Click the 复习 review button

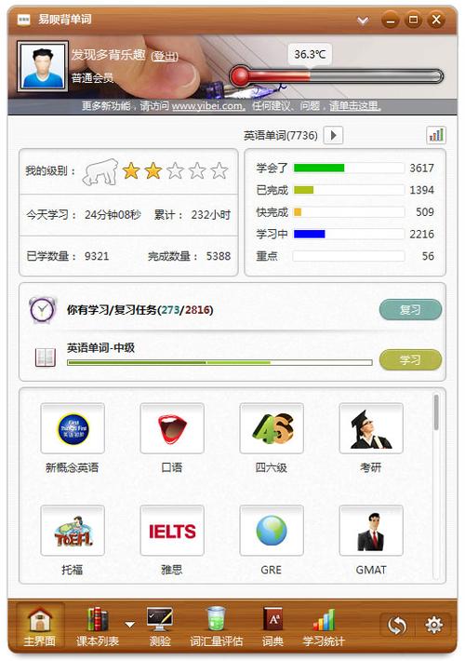click(410, 310)
